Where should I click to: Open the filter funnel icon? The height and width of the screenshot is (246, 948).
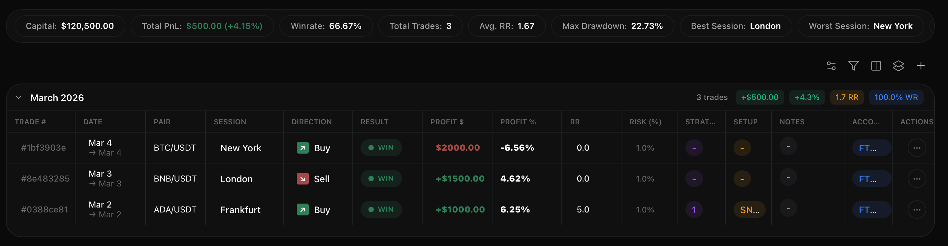coord(853,66)
